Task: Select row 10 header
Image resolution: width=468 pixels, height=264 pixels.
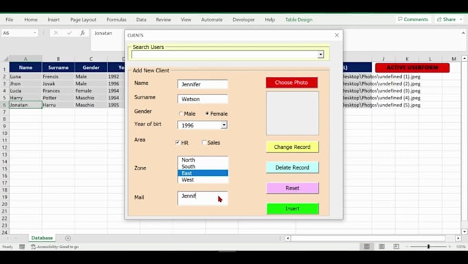Action: pyautogui.click(x=5, y=133)
